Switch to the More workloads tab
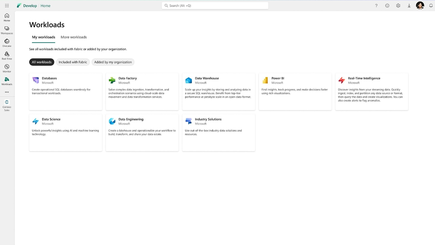The height and width of the screenshot is (245, 435). coord(74,37)
